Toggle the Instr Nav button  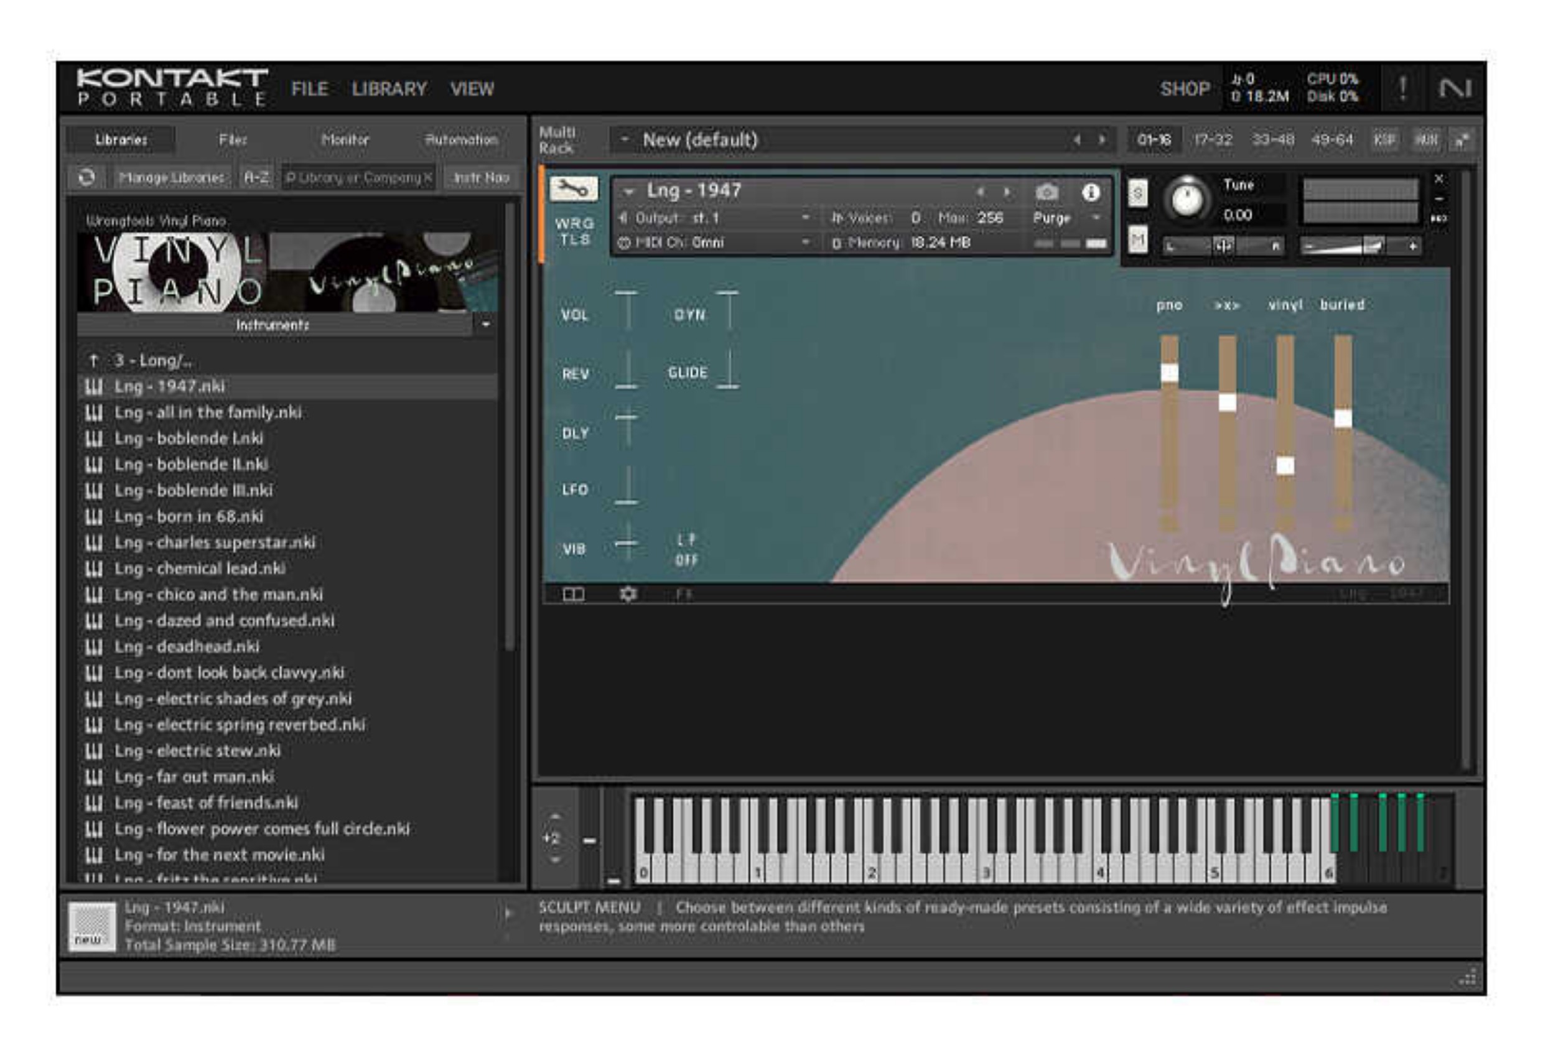point(481,177)
